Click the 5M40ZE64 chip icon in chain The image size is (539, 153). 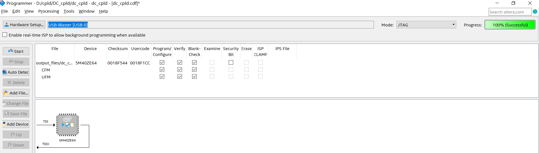68,125
